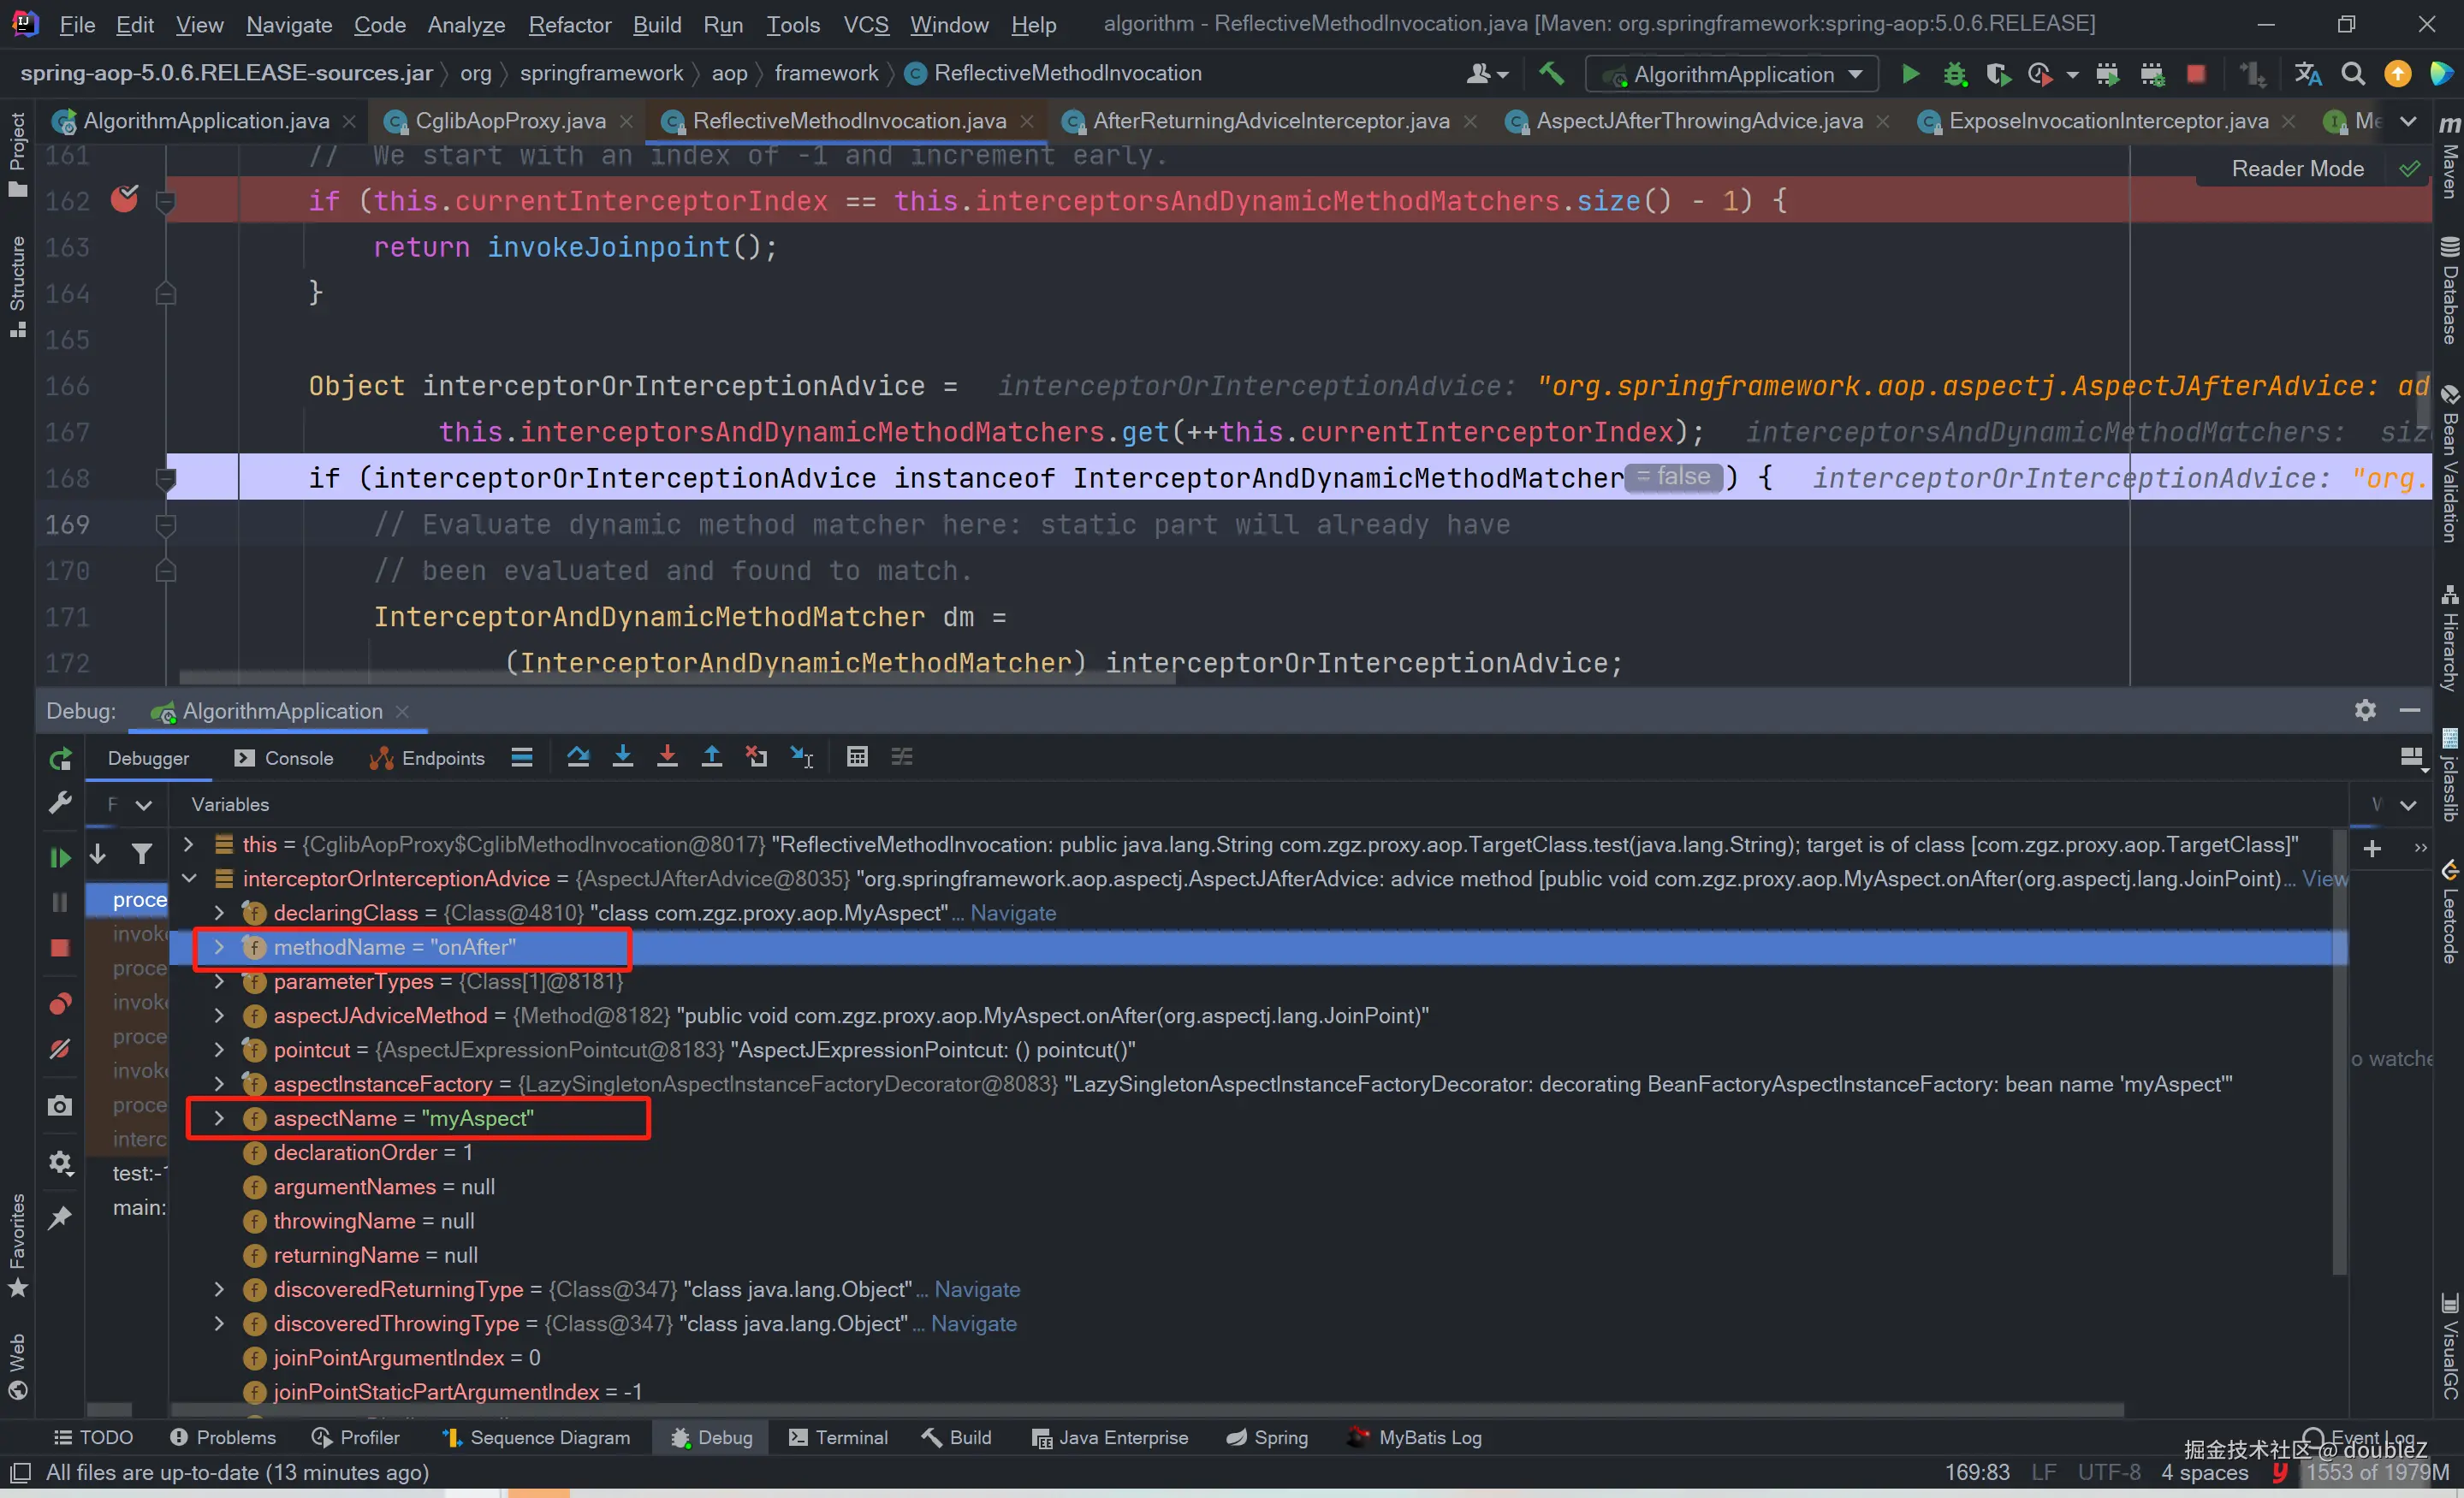Click the Step Out icon
Viewport: 2464px width, 1498px height.
click(x=712, y=757)
